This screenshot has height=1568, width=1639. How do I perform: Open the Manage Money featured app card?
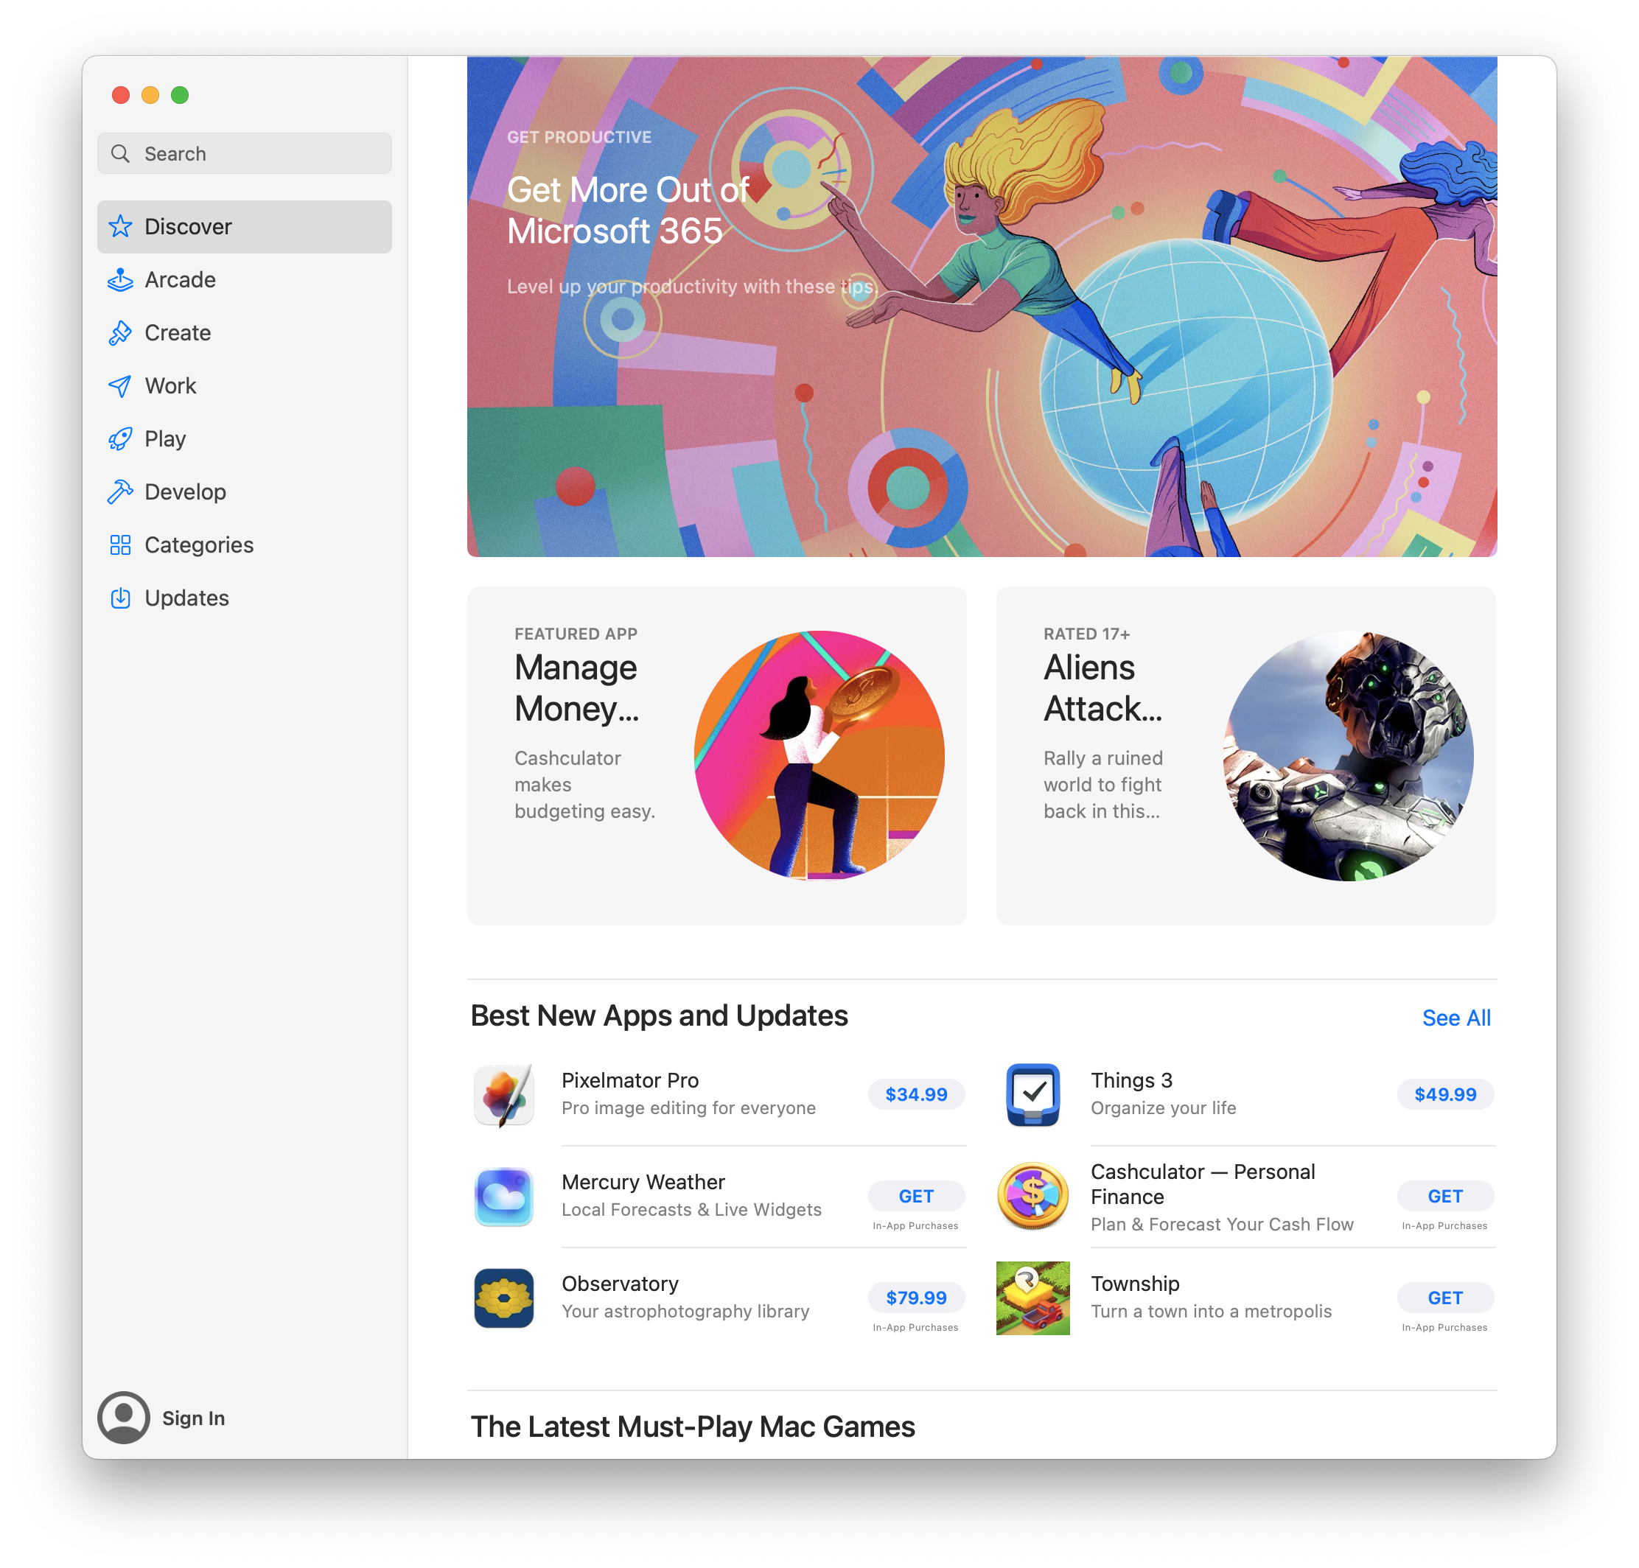[716, 755]
